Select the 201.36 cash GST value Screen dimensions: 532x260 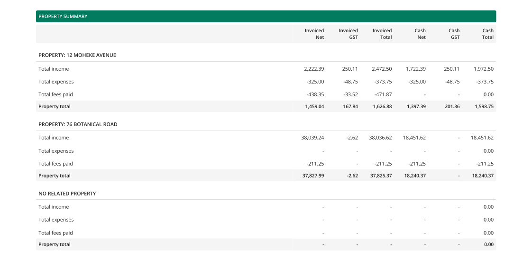[452, 106]
